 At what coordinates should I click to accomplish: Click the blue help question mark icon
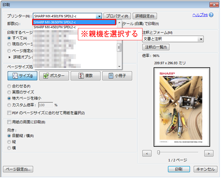(x=211, y=15)
